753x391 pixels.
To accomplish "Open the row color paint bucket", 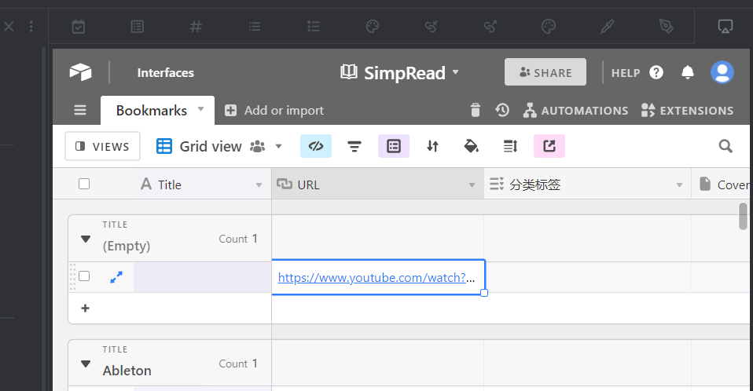I will coord(471,146).
